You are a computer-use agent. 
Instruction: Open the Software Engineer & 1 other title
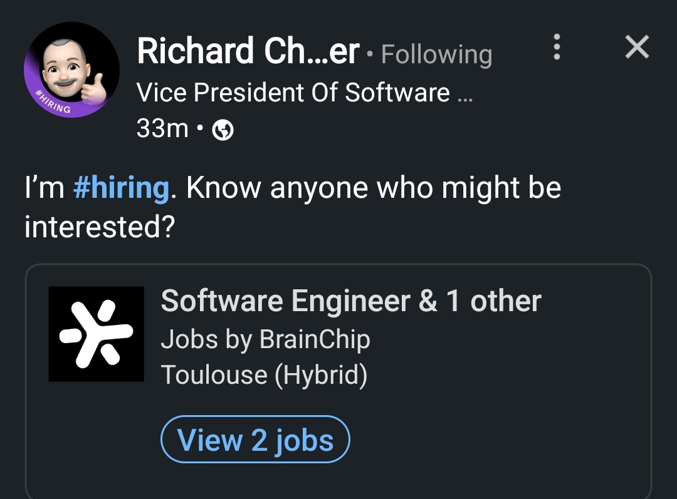click(350, 301)
